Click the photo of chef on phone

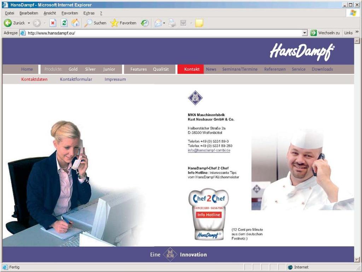pos(303,170)
